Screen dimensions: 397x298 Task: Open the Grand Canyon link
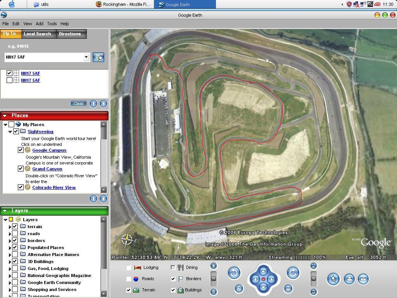pos(47,169)
